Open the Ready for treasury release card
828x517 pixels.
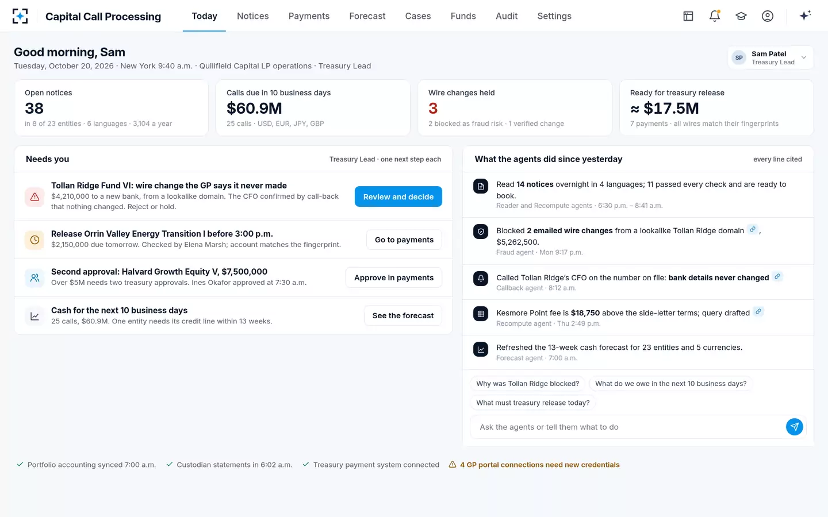click(x=716, y=107)
